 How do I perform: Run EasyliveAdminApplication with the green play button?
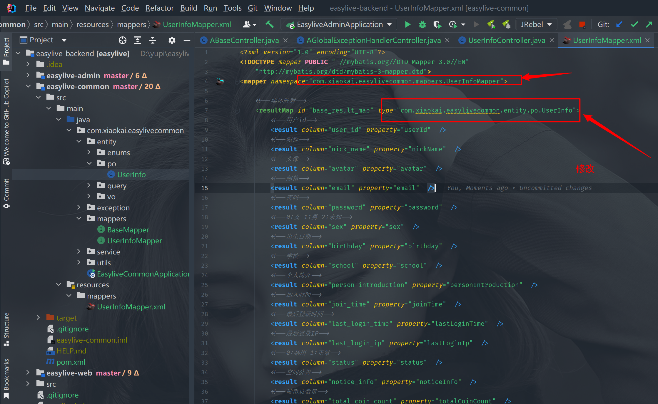pyautogui.click(x=408, y=24)
